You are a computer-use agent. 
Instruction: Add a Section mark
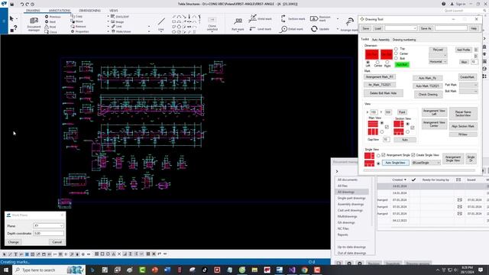pyautogui.click(x=293, y=18)
